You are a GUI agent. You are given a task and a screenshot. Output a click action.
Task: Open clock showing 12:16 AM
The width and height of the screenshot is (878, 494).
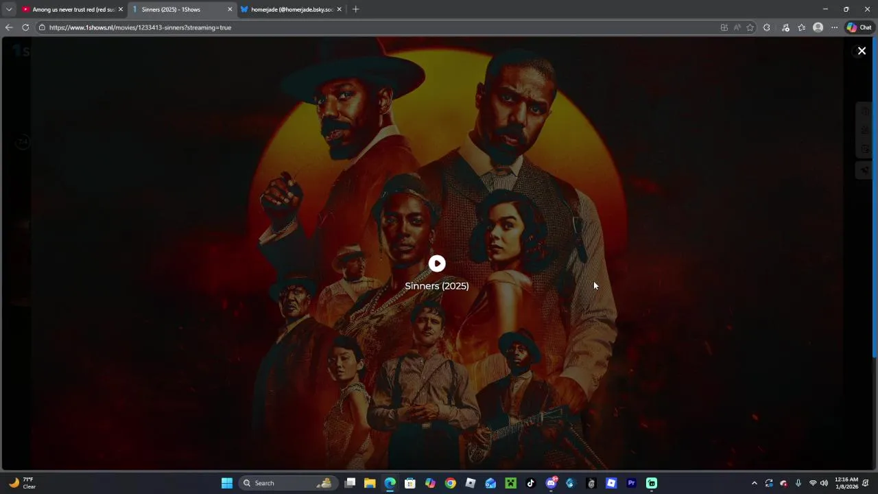(x=846, y=483)
